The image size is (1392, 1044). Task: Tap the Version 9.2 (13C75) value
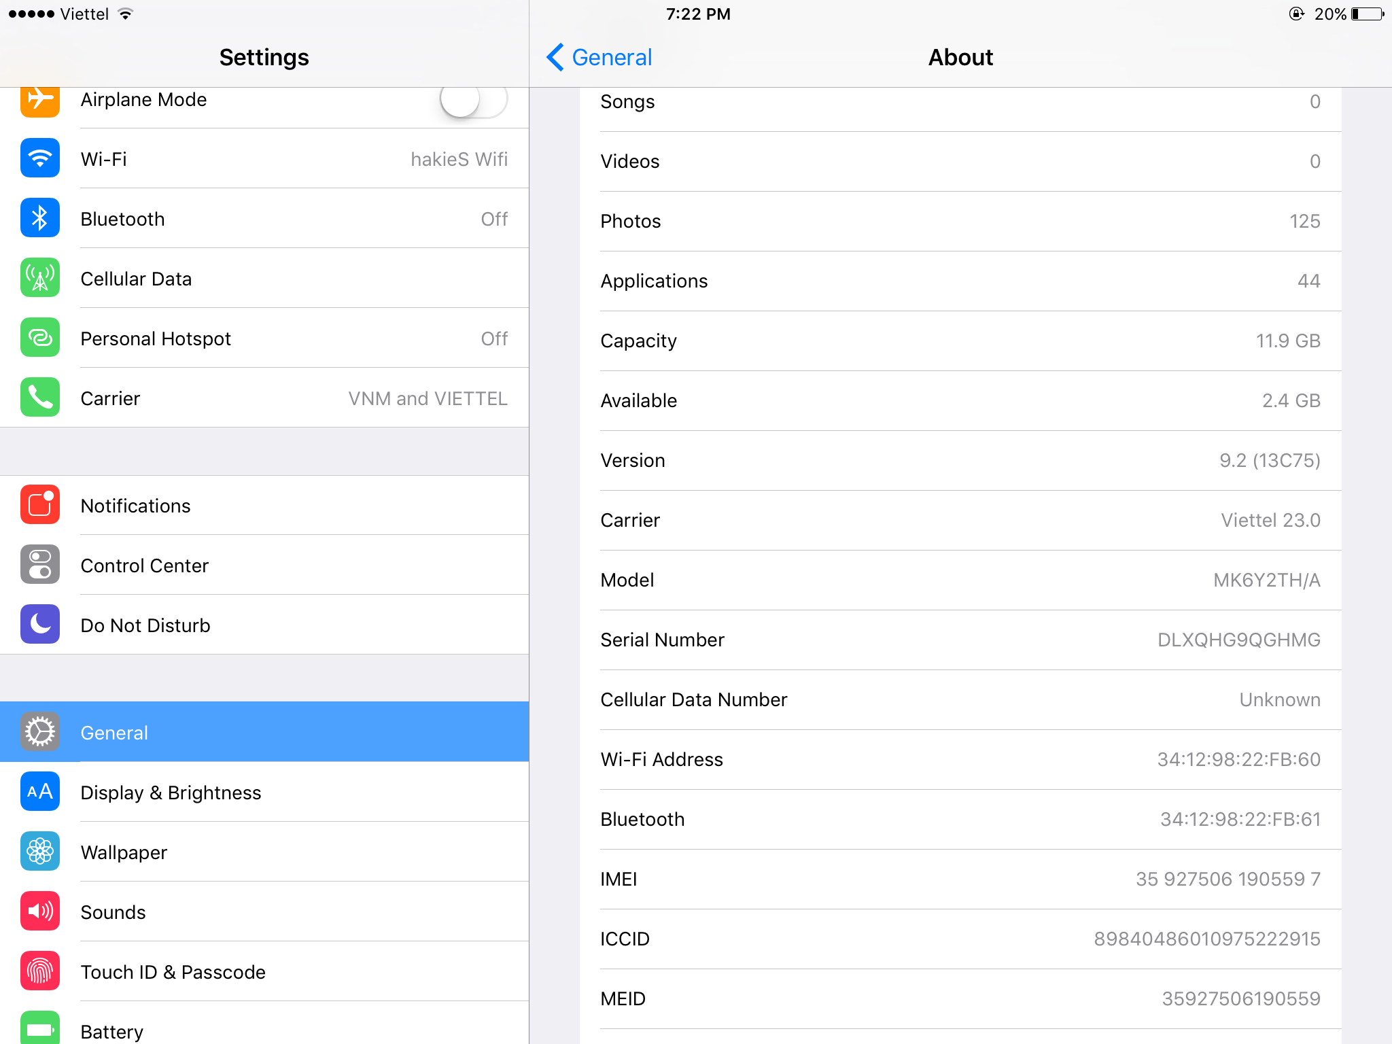[1270, 461]
